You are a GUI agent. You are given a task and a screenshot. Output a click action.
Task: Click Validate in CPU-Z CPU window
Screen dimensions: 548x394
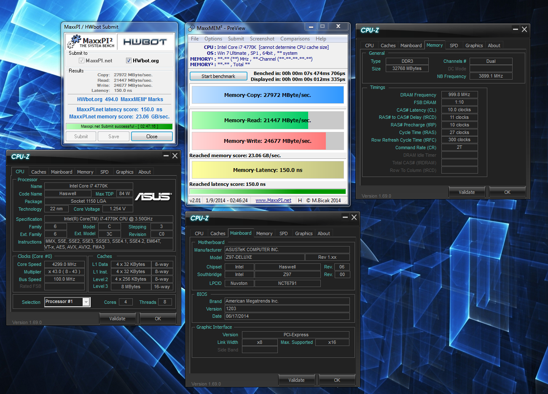pos(117,319)
